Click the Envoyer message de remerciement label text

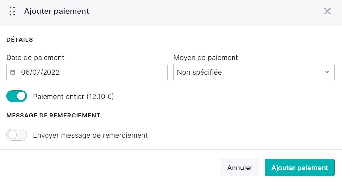pos(90,135)
